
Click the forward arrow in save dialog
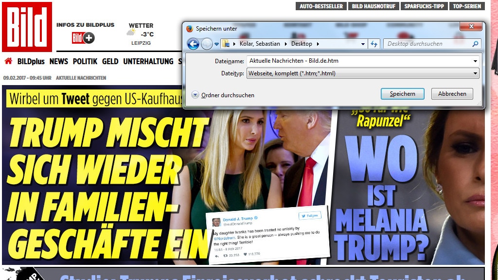click(207, 44)
